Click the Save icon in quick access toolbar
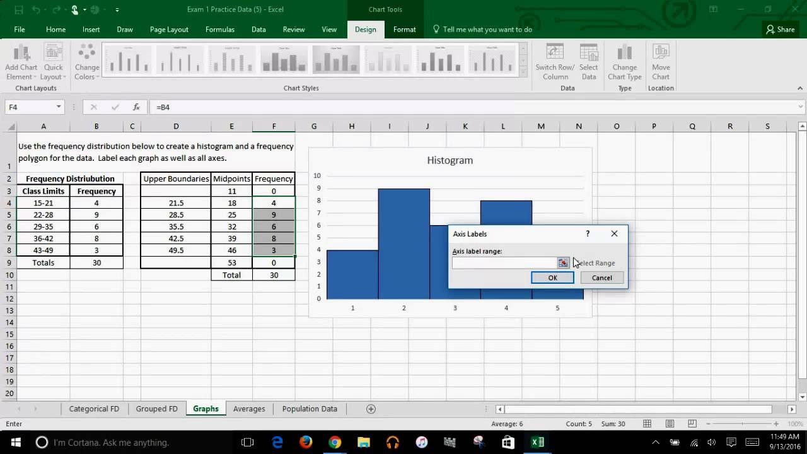Image resolution: width=807 pixels, height=454 pixels. [x=18, y=9]
